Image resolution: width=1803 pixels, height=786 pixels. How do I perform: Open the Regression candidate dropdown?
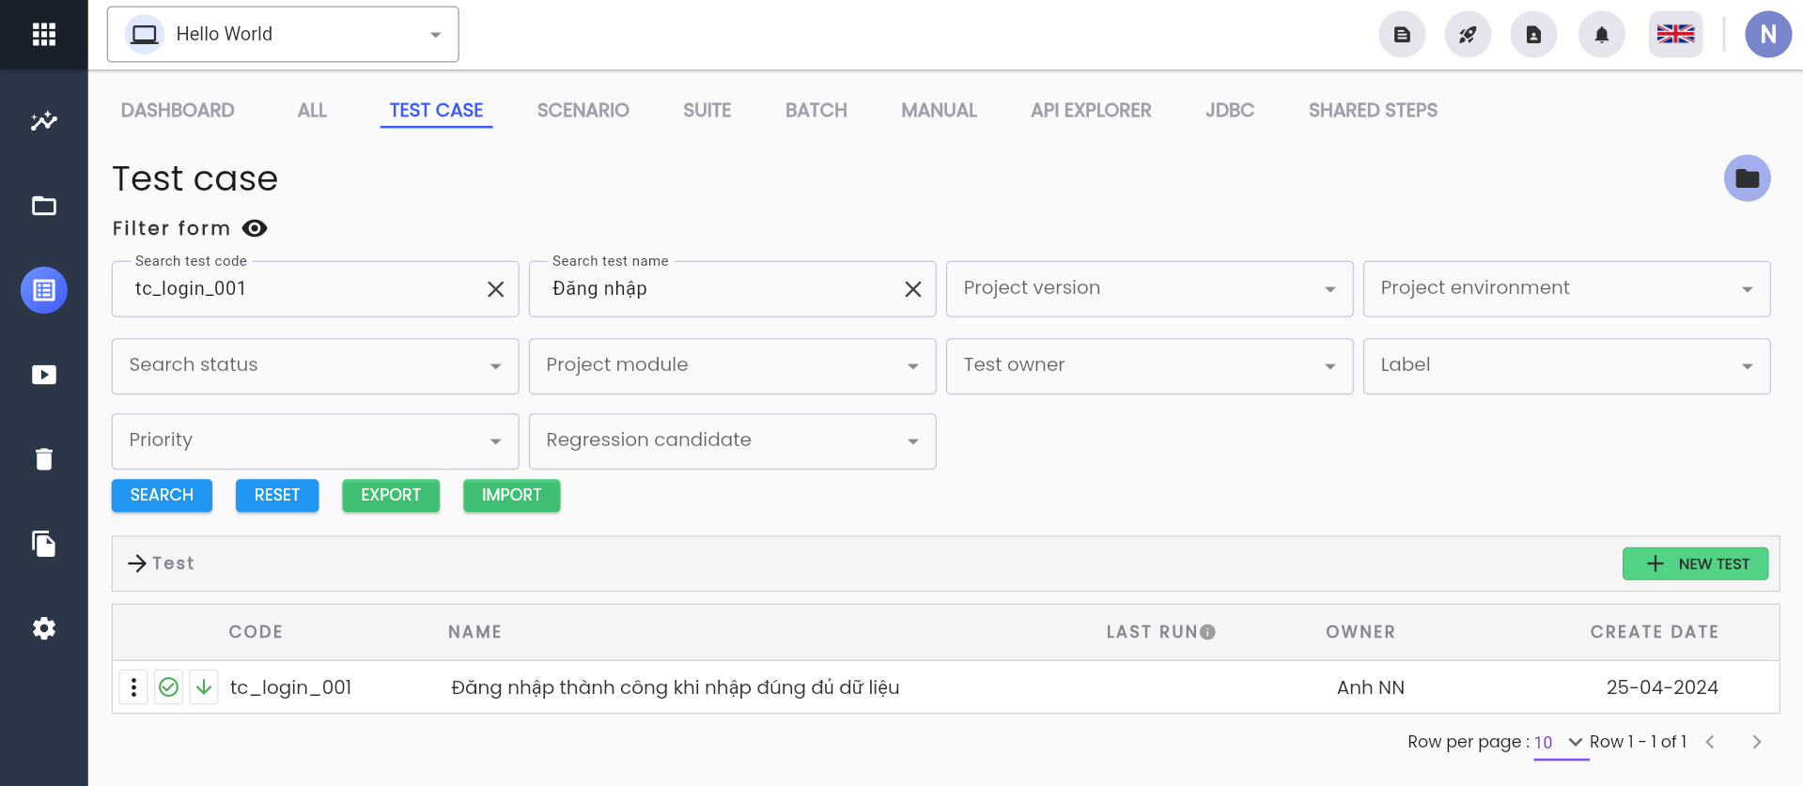732,440
